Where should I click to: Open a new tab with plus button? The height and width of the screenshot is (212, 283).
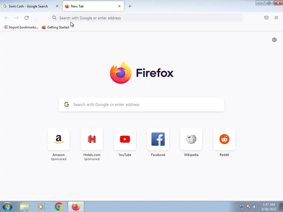coord(130,6)
